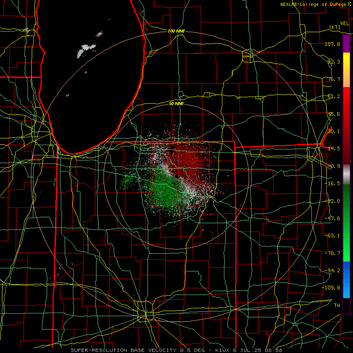The height and width of the screenshot is (353, 353).
Task: Click the VEL legend title
Action: [x=344, y=24]
